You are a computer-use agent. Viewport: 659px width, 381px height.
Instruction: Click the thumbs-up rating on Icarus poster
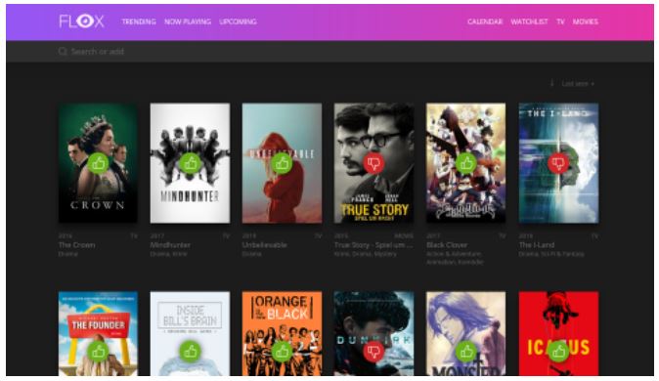click(558, 352)
